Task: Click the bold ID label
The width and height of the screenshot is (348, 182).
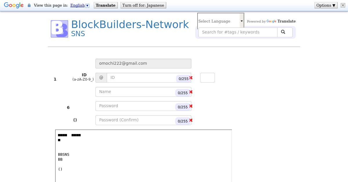Action: (x=84, y=75)
